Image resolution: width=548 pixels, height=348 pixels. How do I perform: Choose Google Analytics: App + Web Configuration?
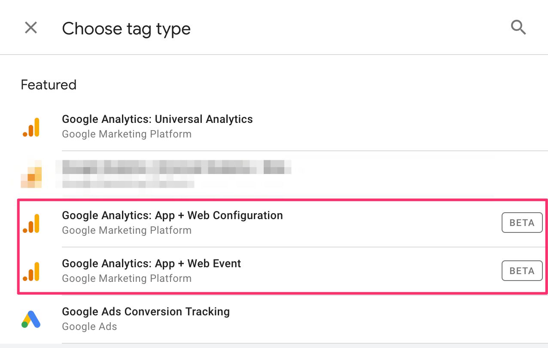click(172, 216)
